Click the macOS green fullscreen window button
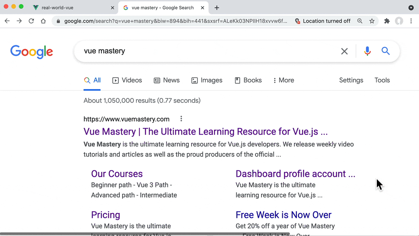This screenshot has height=236, width=419. [21, 6]
